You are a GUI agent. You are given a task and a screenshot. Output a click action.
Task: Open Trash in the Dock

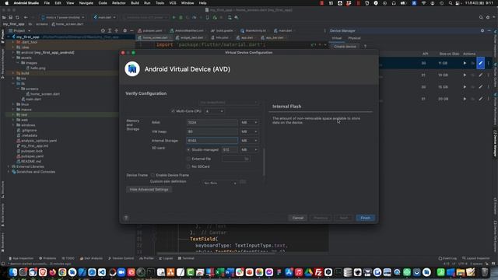485,272
